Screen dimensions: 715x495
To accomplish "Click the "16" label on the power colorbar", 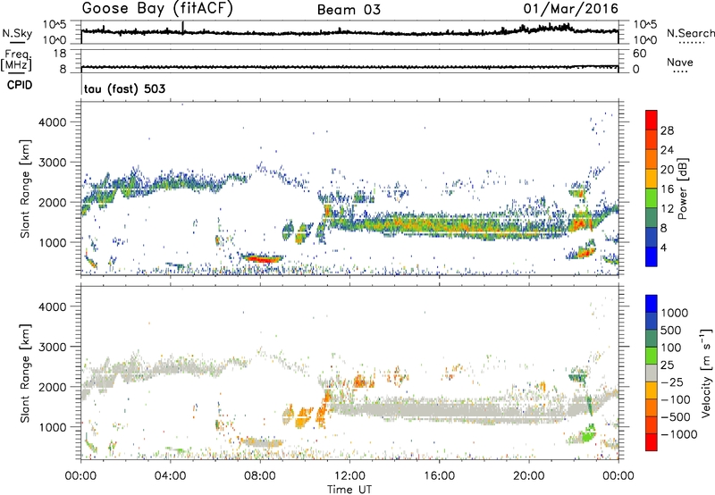I will (x=667, y=189).
